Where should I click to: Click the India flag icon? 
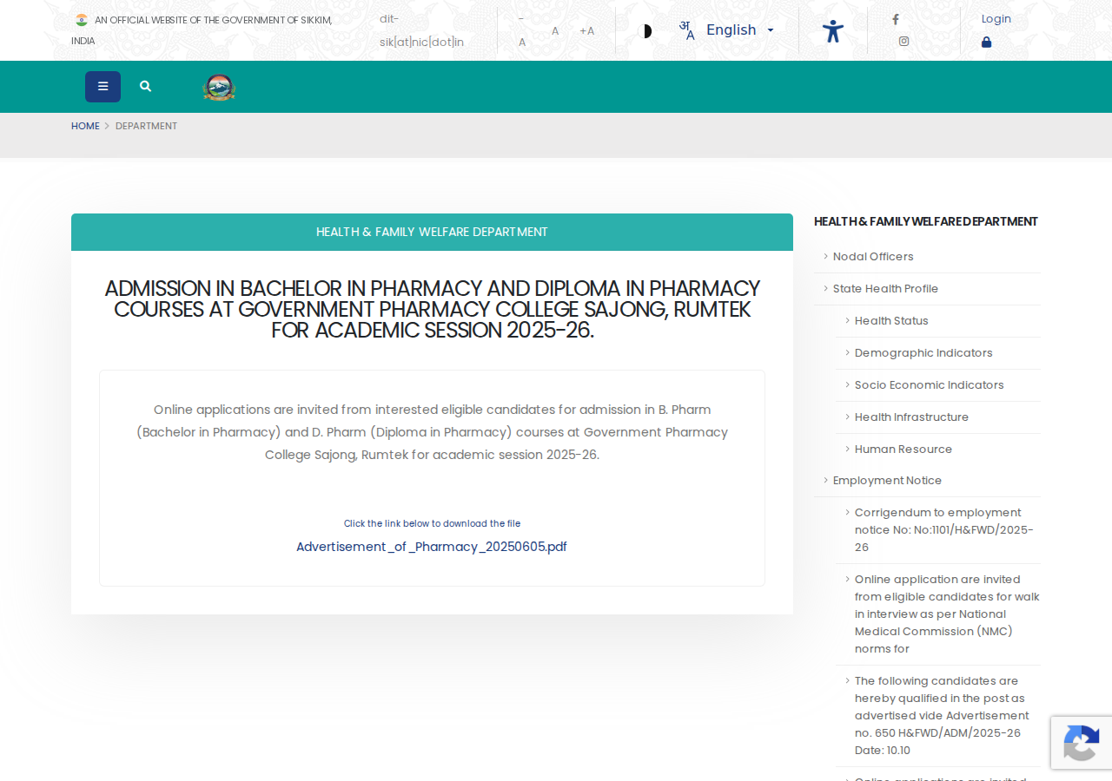coord(82,20)
